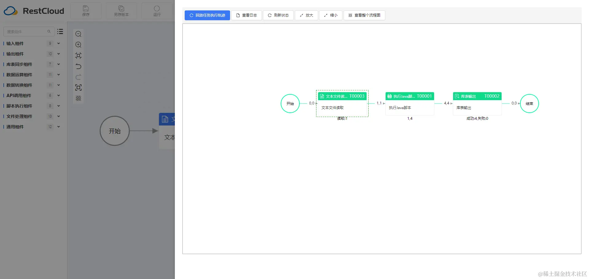Click the T00001 node ID label
The height and width of the screenshot is (279, 589).
click(x=424, y=96)
